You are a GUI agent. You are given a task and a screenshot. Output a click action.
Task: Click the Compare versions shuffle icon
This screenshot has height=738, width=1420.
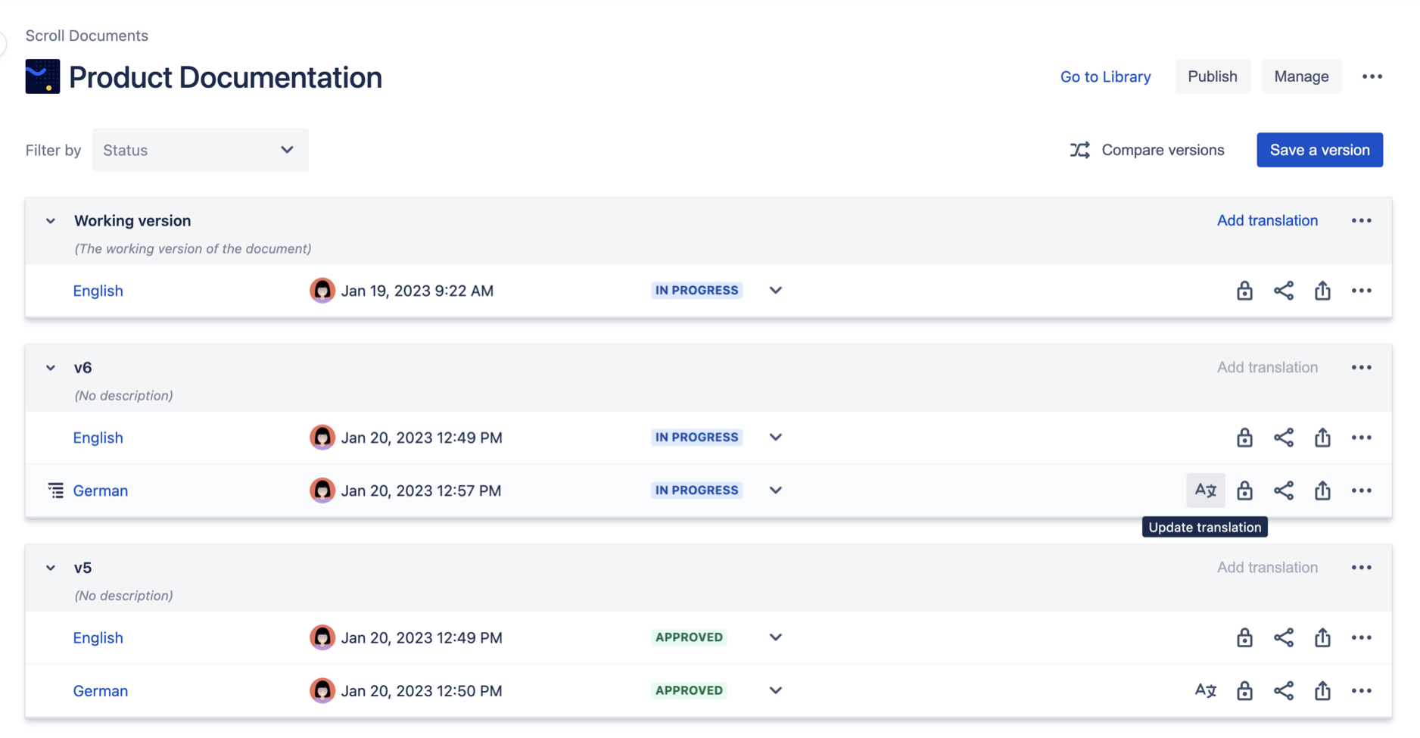point(1080,150)
